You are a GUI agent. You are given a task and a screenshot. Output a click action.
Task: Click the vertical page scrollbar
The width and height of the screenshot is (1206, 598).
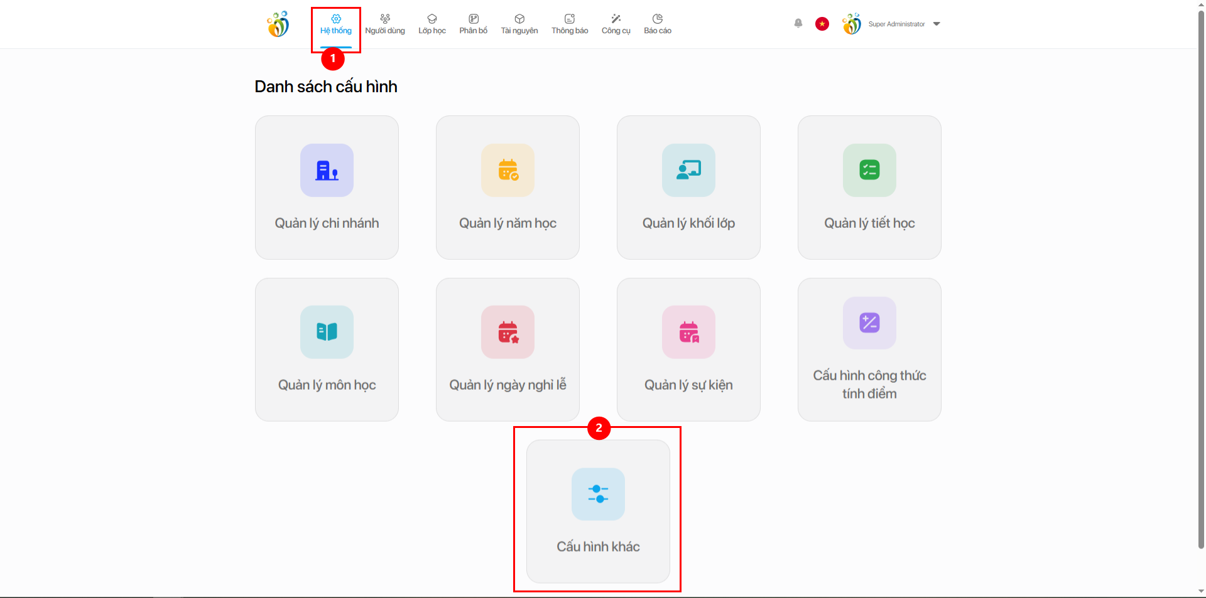[1201, 282]
